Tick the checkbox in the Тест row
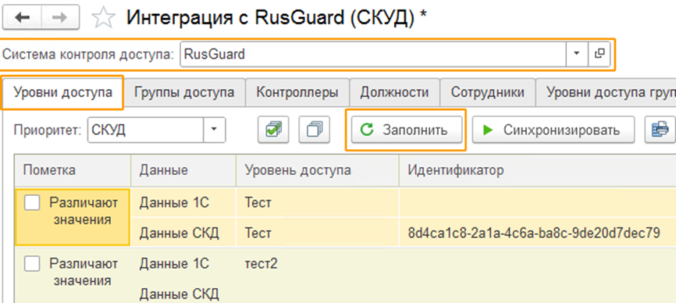The height and width of the screenshot is (303, 676). pyautogui.click(x=32, y=202)
